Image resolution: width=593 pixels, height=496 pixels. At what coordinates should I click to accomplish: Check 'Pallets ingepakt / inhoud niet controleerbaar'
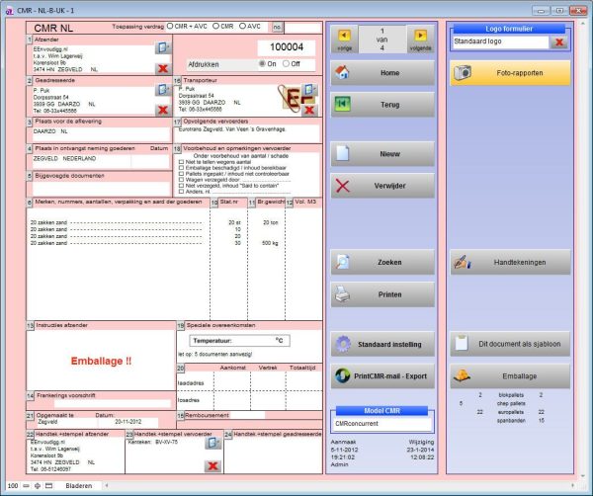coord(181,174)
